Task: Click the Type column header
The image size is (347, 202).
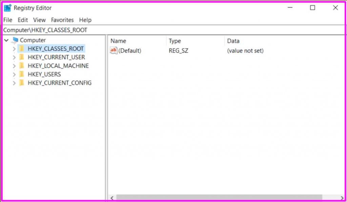Action: pos(175,41)
